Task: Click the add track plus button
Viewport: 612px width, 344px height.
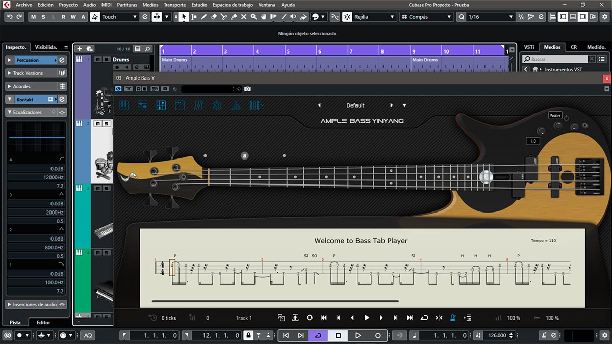Action: coord(79,49)
